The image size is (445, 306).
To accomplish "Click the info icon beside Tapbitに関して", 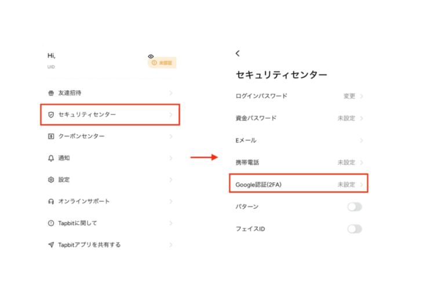I will [51, 223].
